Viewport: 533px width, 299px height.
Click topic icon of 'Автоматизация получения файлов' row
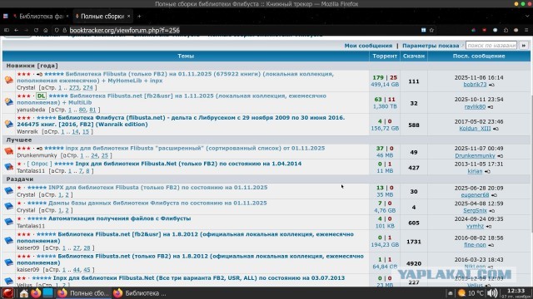[x=9, y=222]
